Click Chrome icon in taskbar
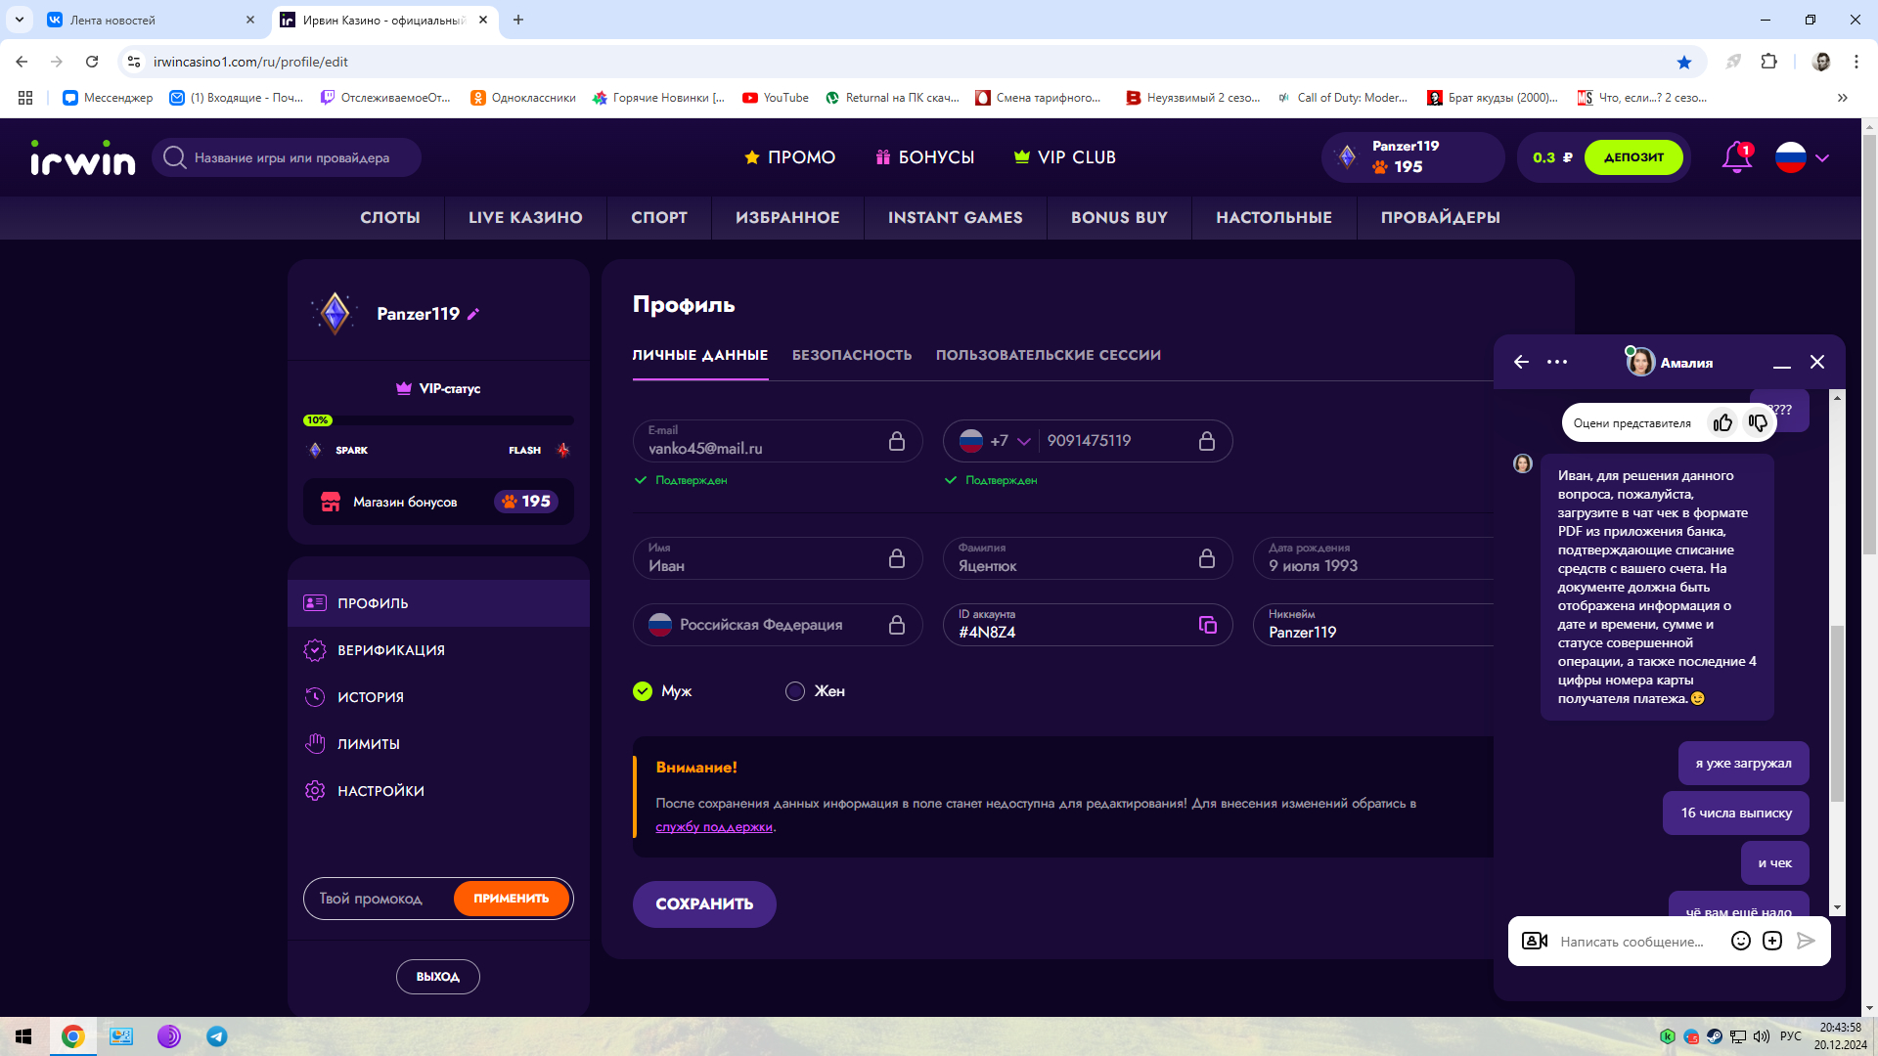 click(73, 1036)
